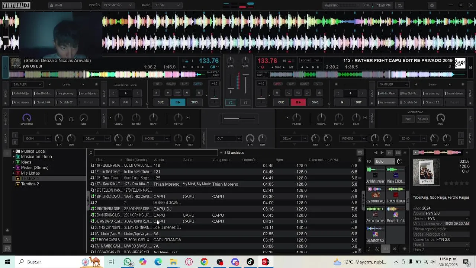
Task: Toggle BLOQUEAR on deck A
Action: click(x=171, y=84)
